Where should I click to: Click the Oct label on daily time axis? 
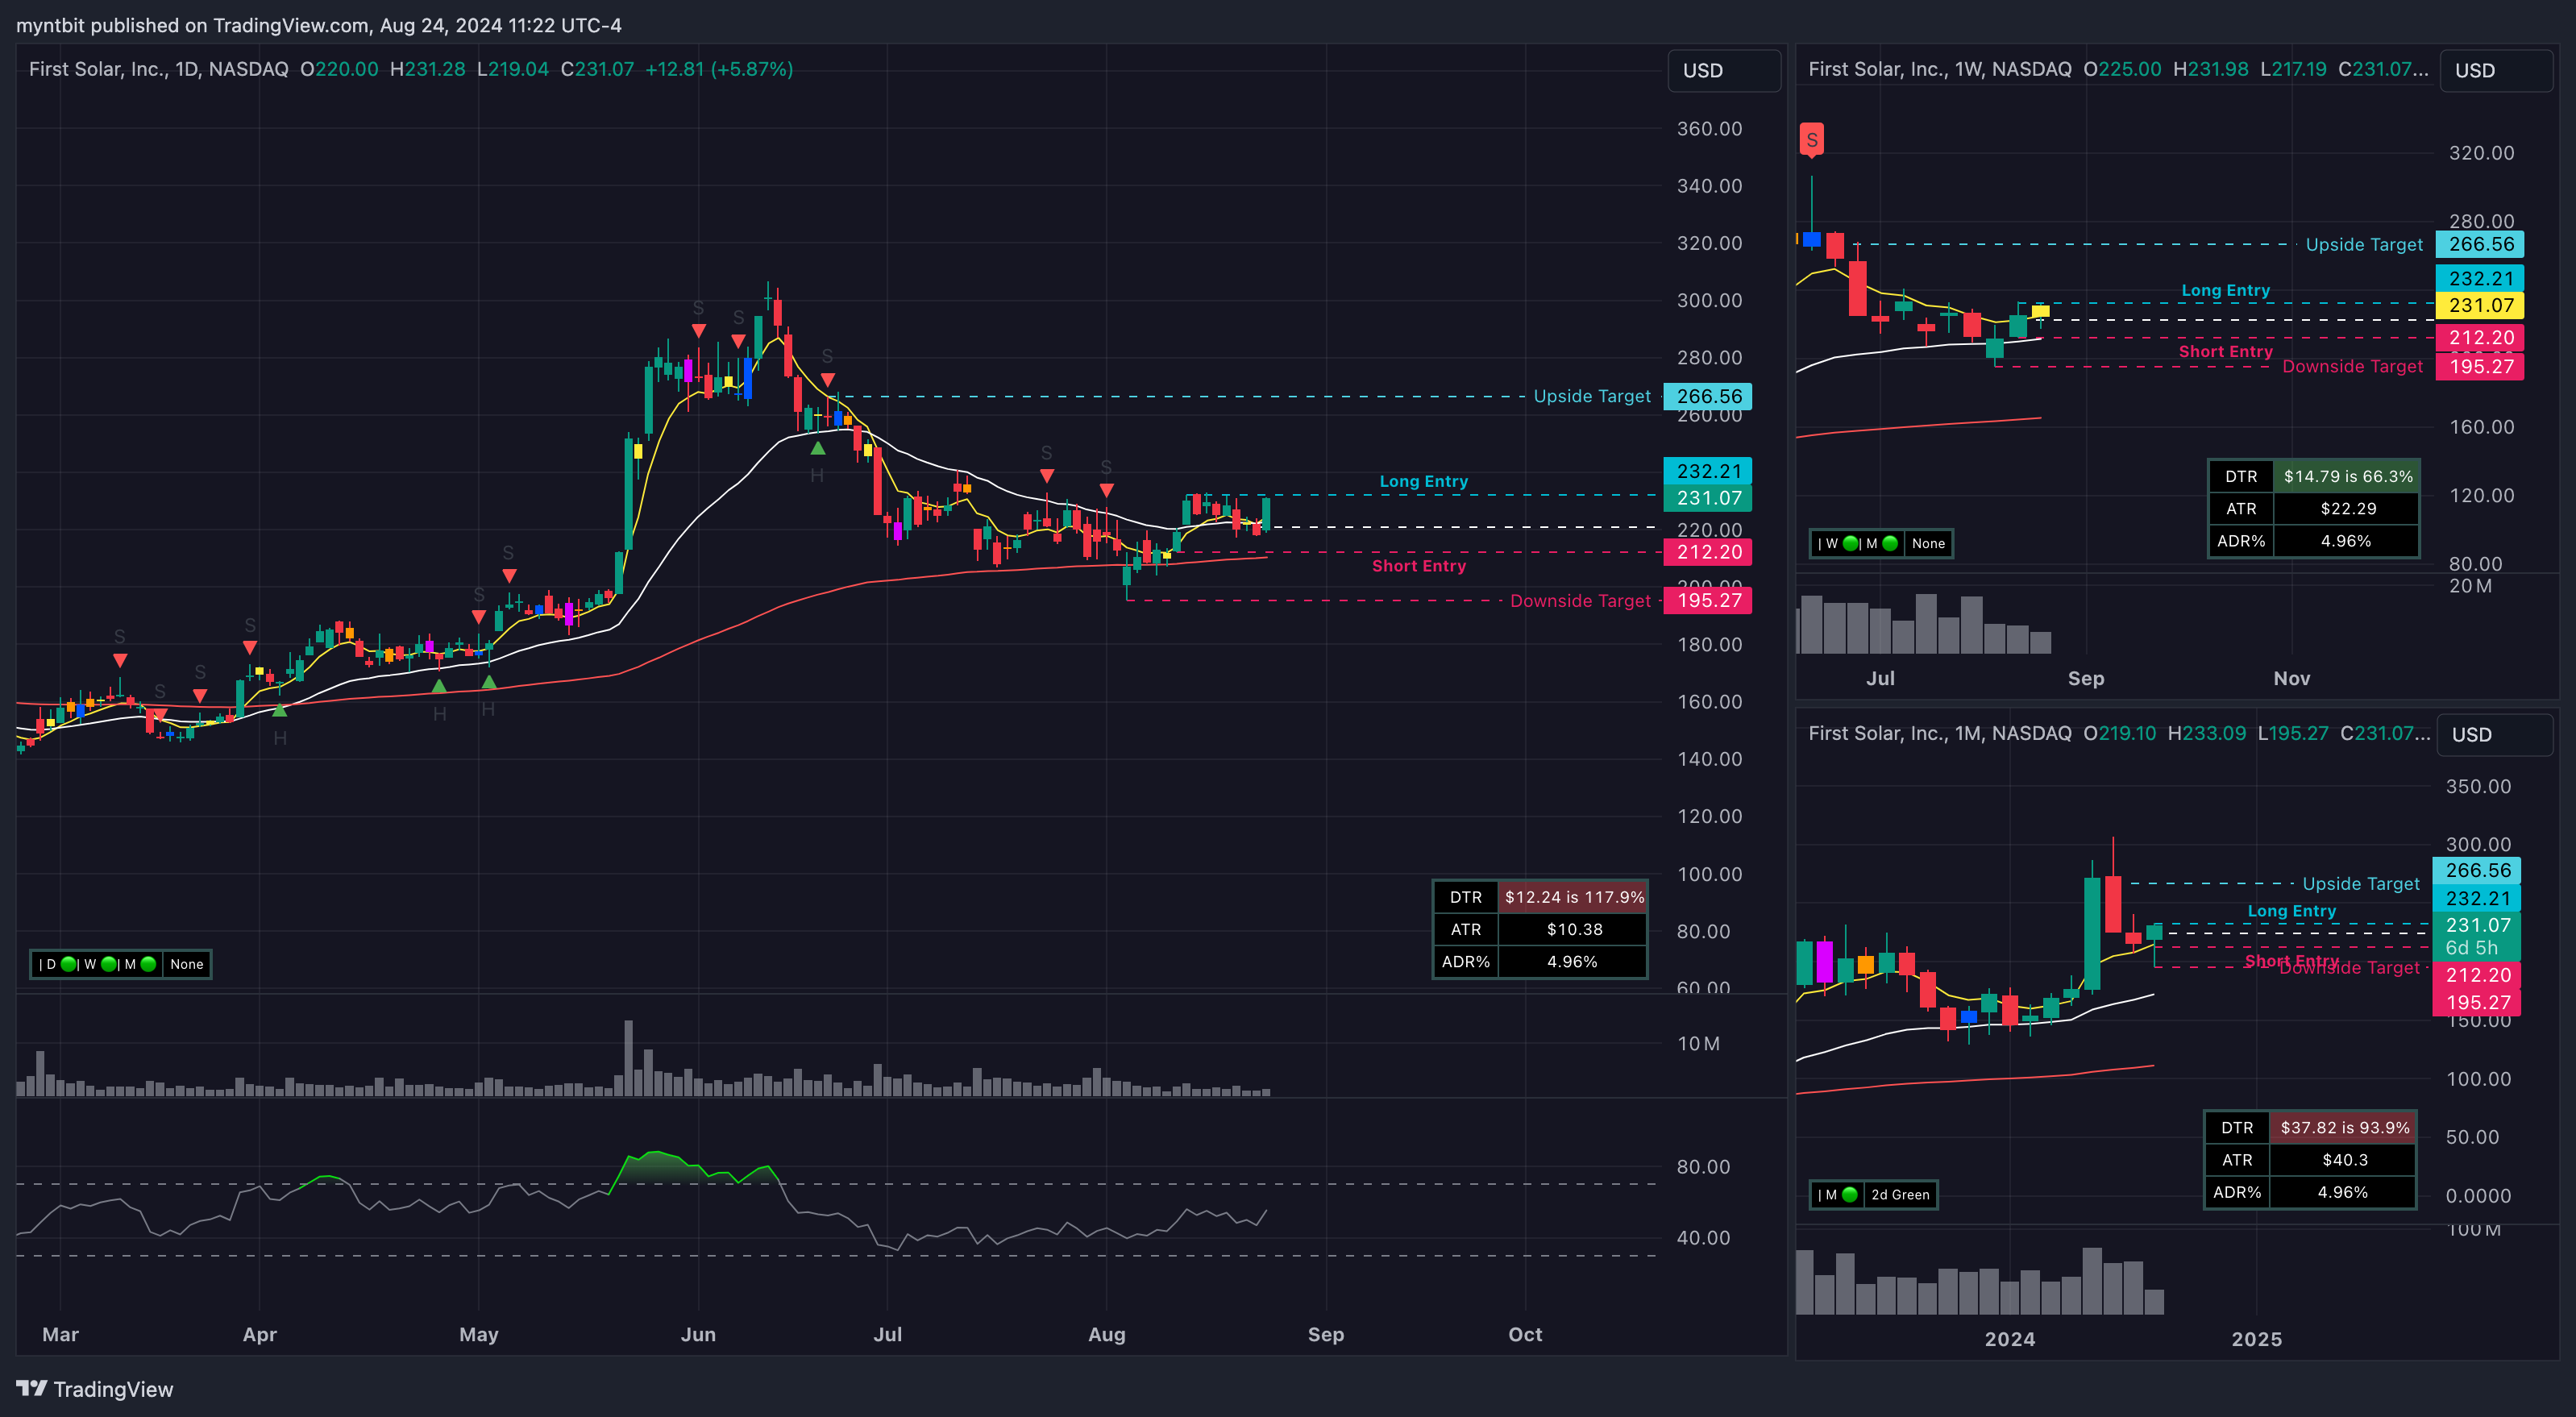click(x=1525, y=1334)
